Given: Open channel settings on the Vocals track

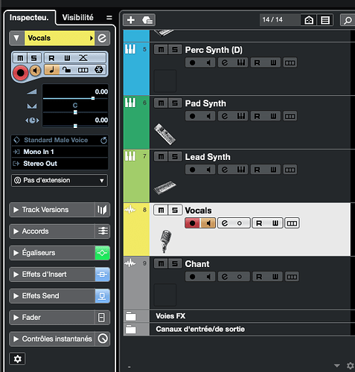Looking at the screenshot, I should 225,223.
